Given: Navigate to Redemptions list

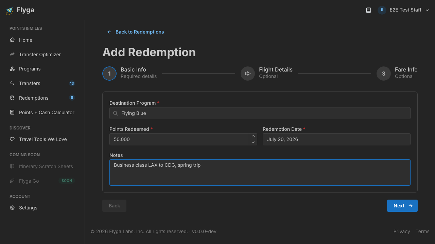Looking at the screenshot, I should point(42,98).
